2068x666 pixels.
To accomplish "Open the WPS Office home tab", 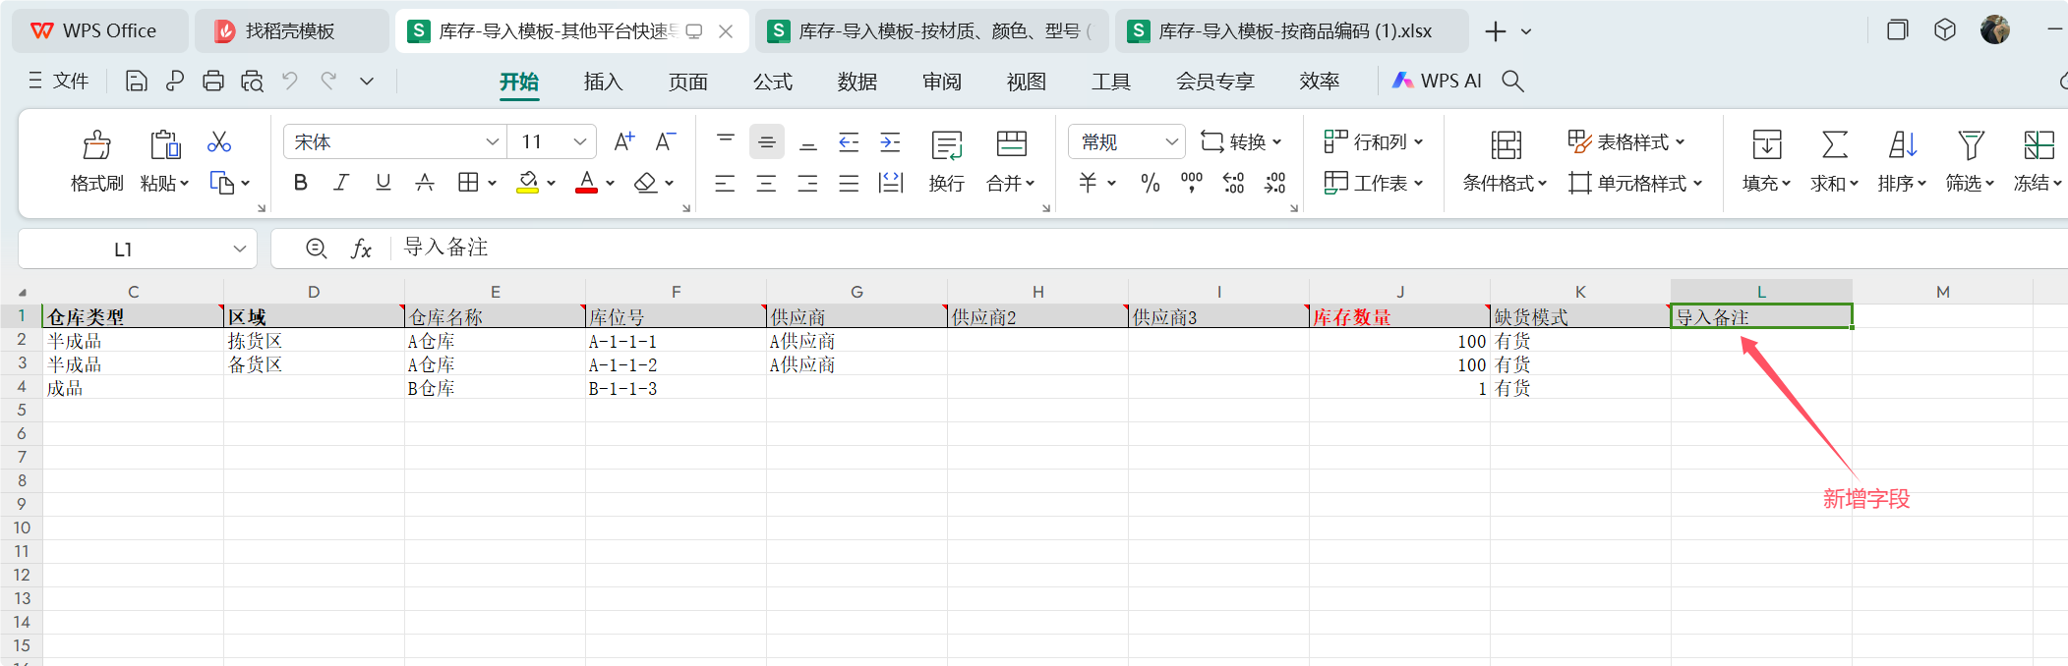I will tap(99, 31).
